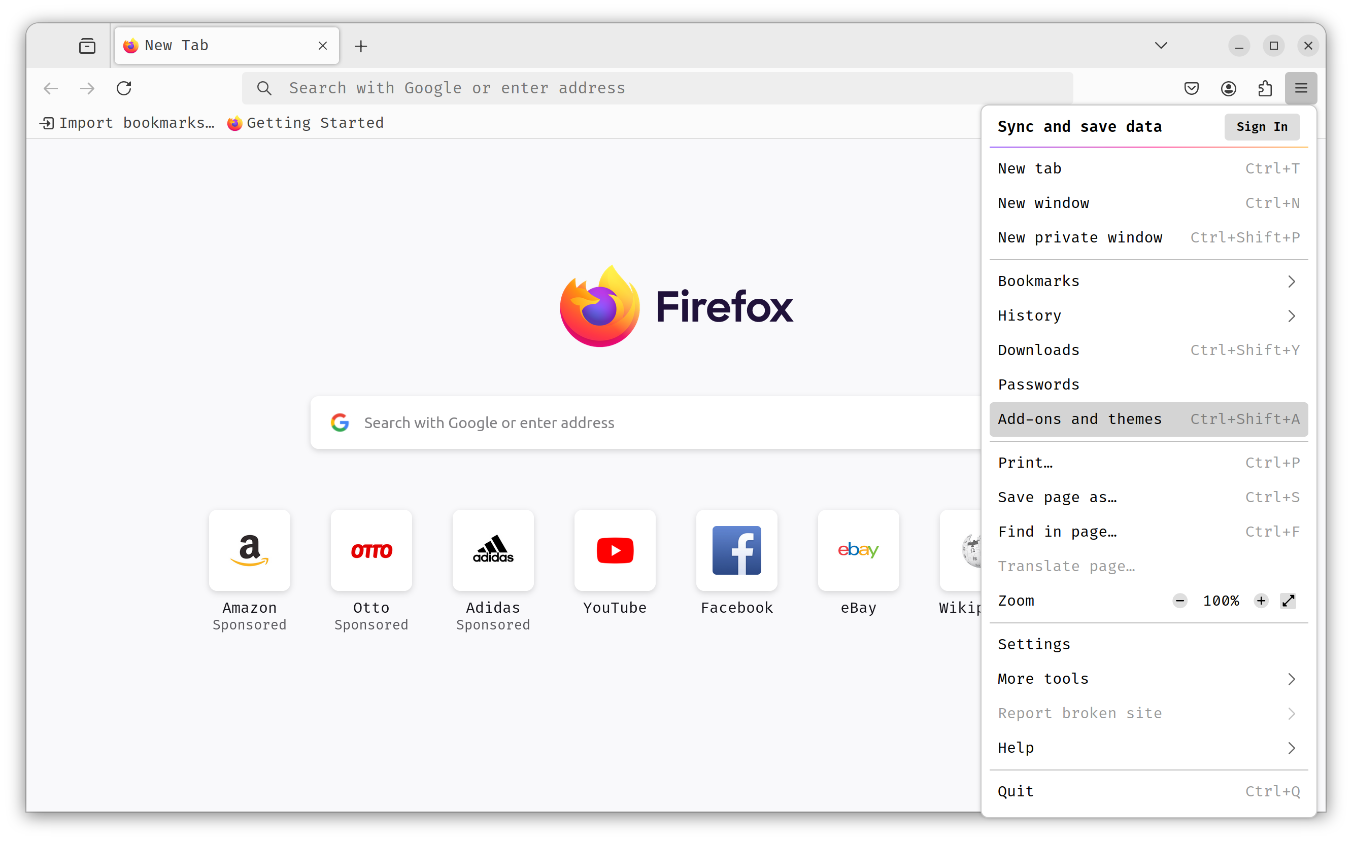The height and width of the screenshot is (841, 1352).
Task: Open the Getting Started bookmark
Action: (x=306, y=123)
